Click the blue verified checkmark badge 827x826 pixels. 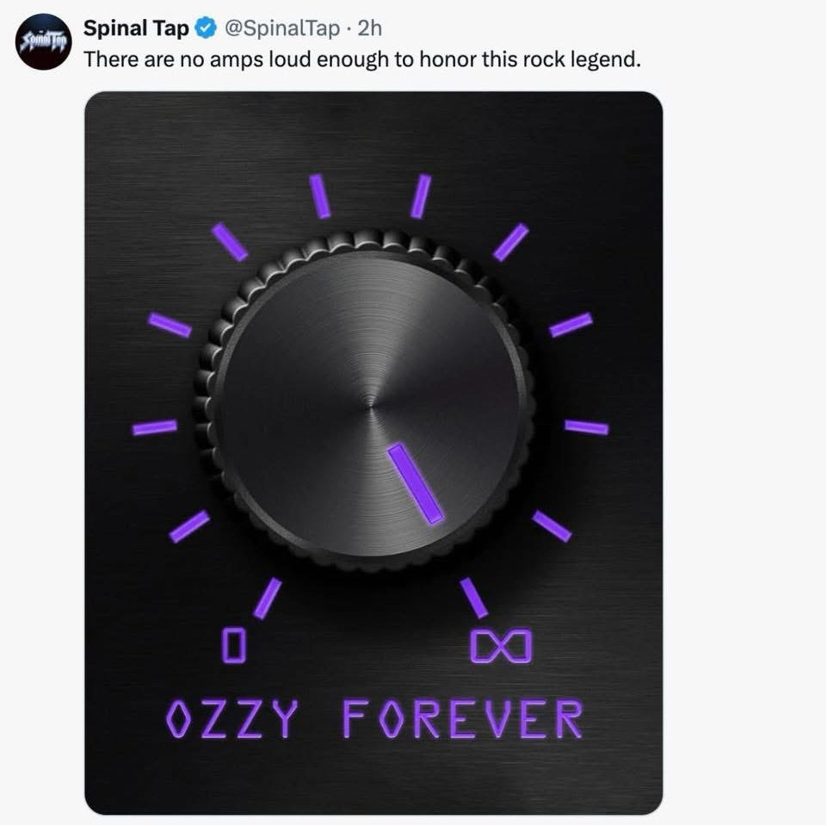(206, 28)
